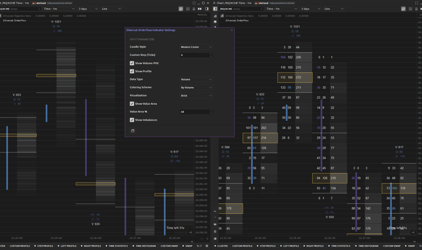Close the Zilvercat Orderflow Indicator Settings dialog
This screenshot has height=250, width=422.
point(231,30)
